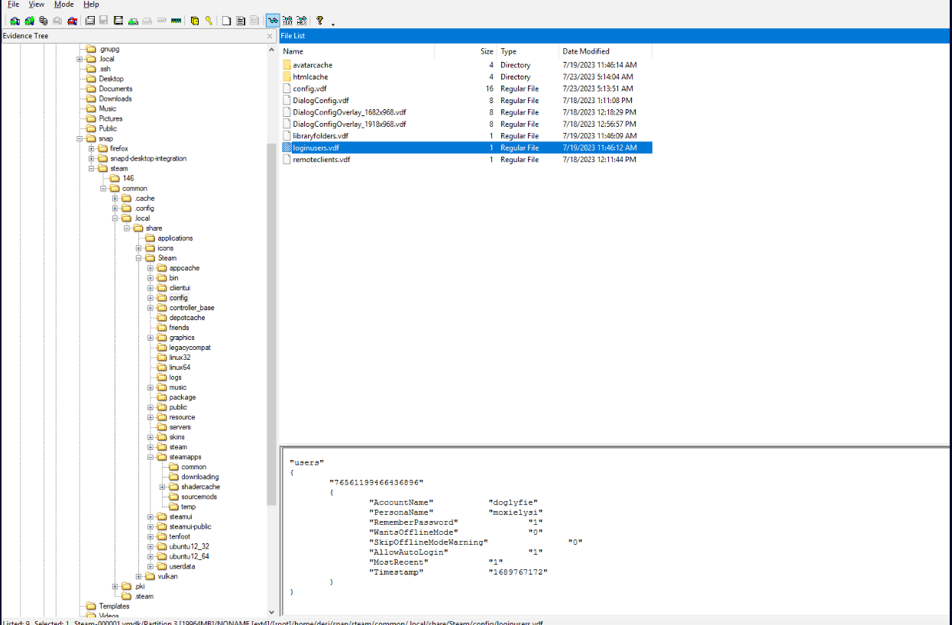The width and height of the screenshot is (952, 625).
Task: Expand the userdata folder node
Action: (x=151, y=566)
